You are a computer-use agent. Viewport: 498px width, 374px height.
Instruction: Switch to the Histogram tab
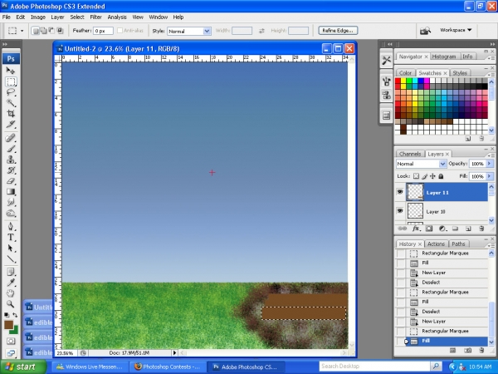(444, 57)
